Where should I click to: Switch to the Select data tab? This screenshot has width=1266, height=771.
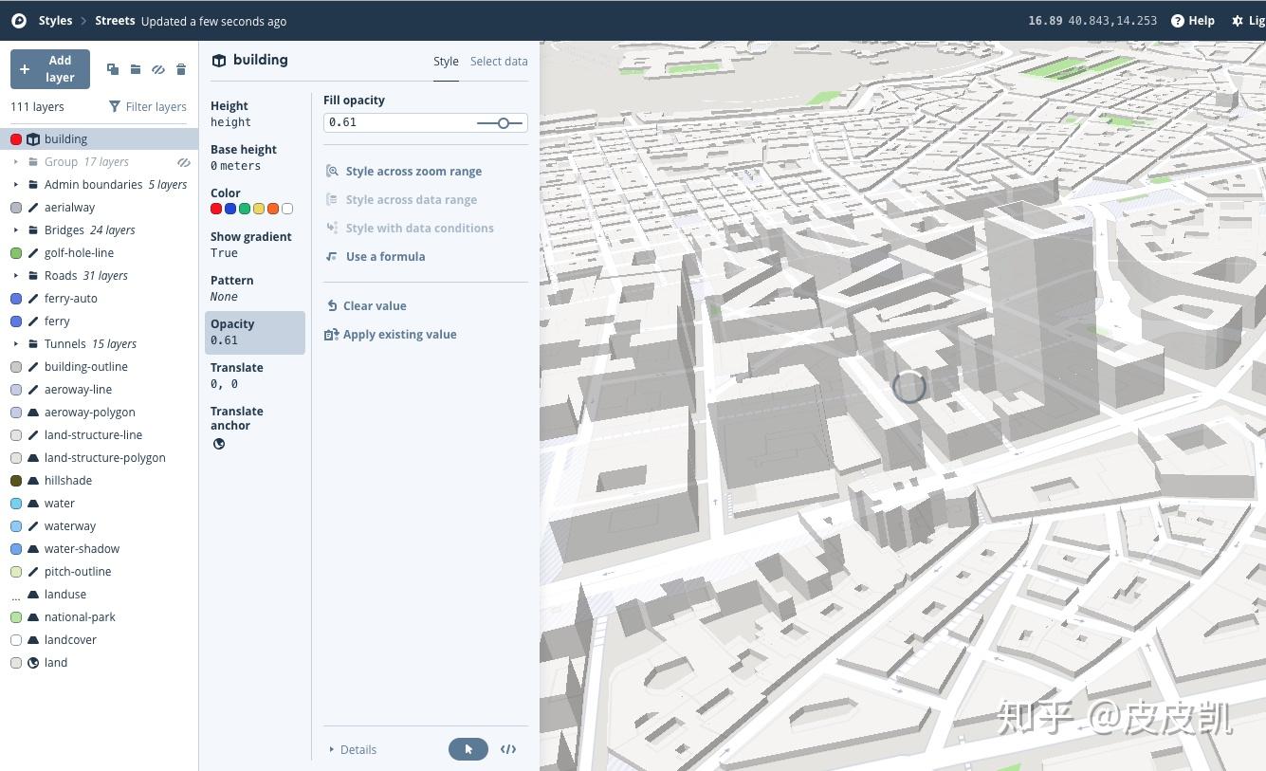[x=499, y=61]
